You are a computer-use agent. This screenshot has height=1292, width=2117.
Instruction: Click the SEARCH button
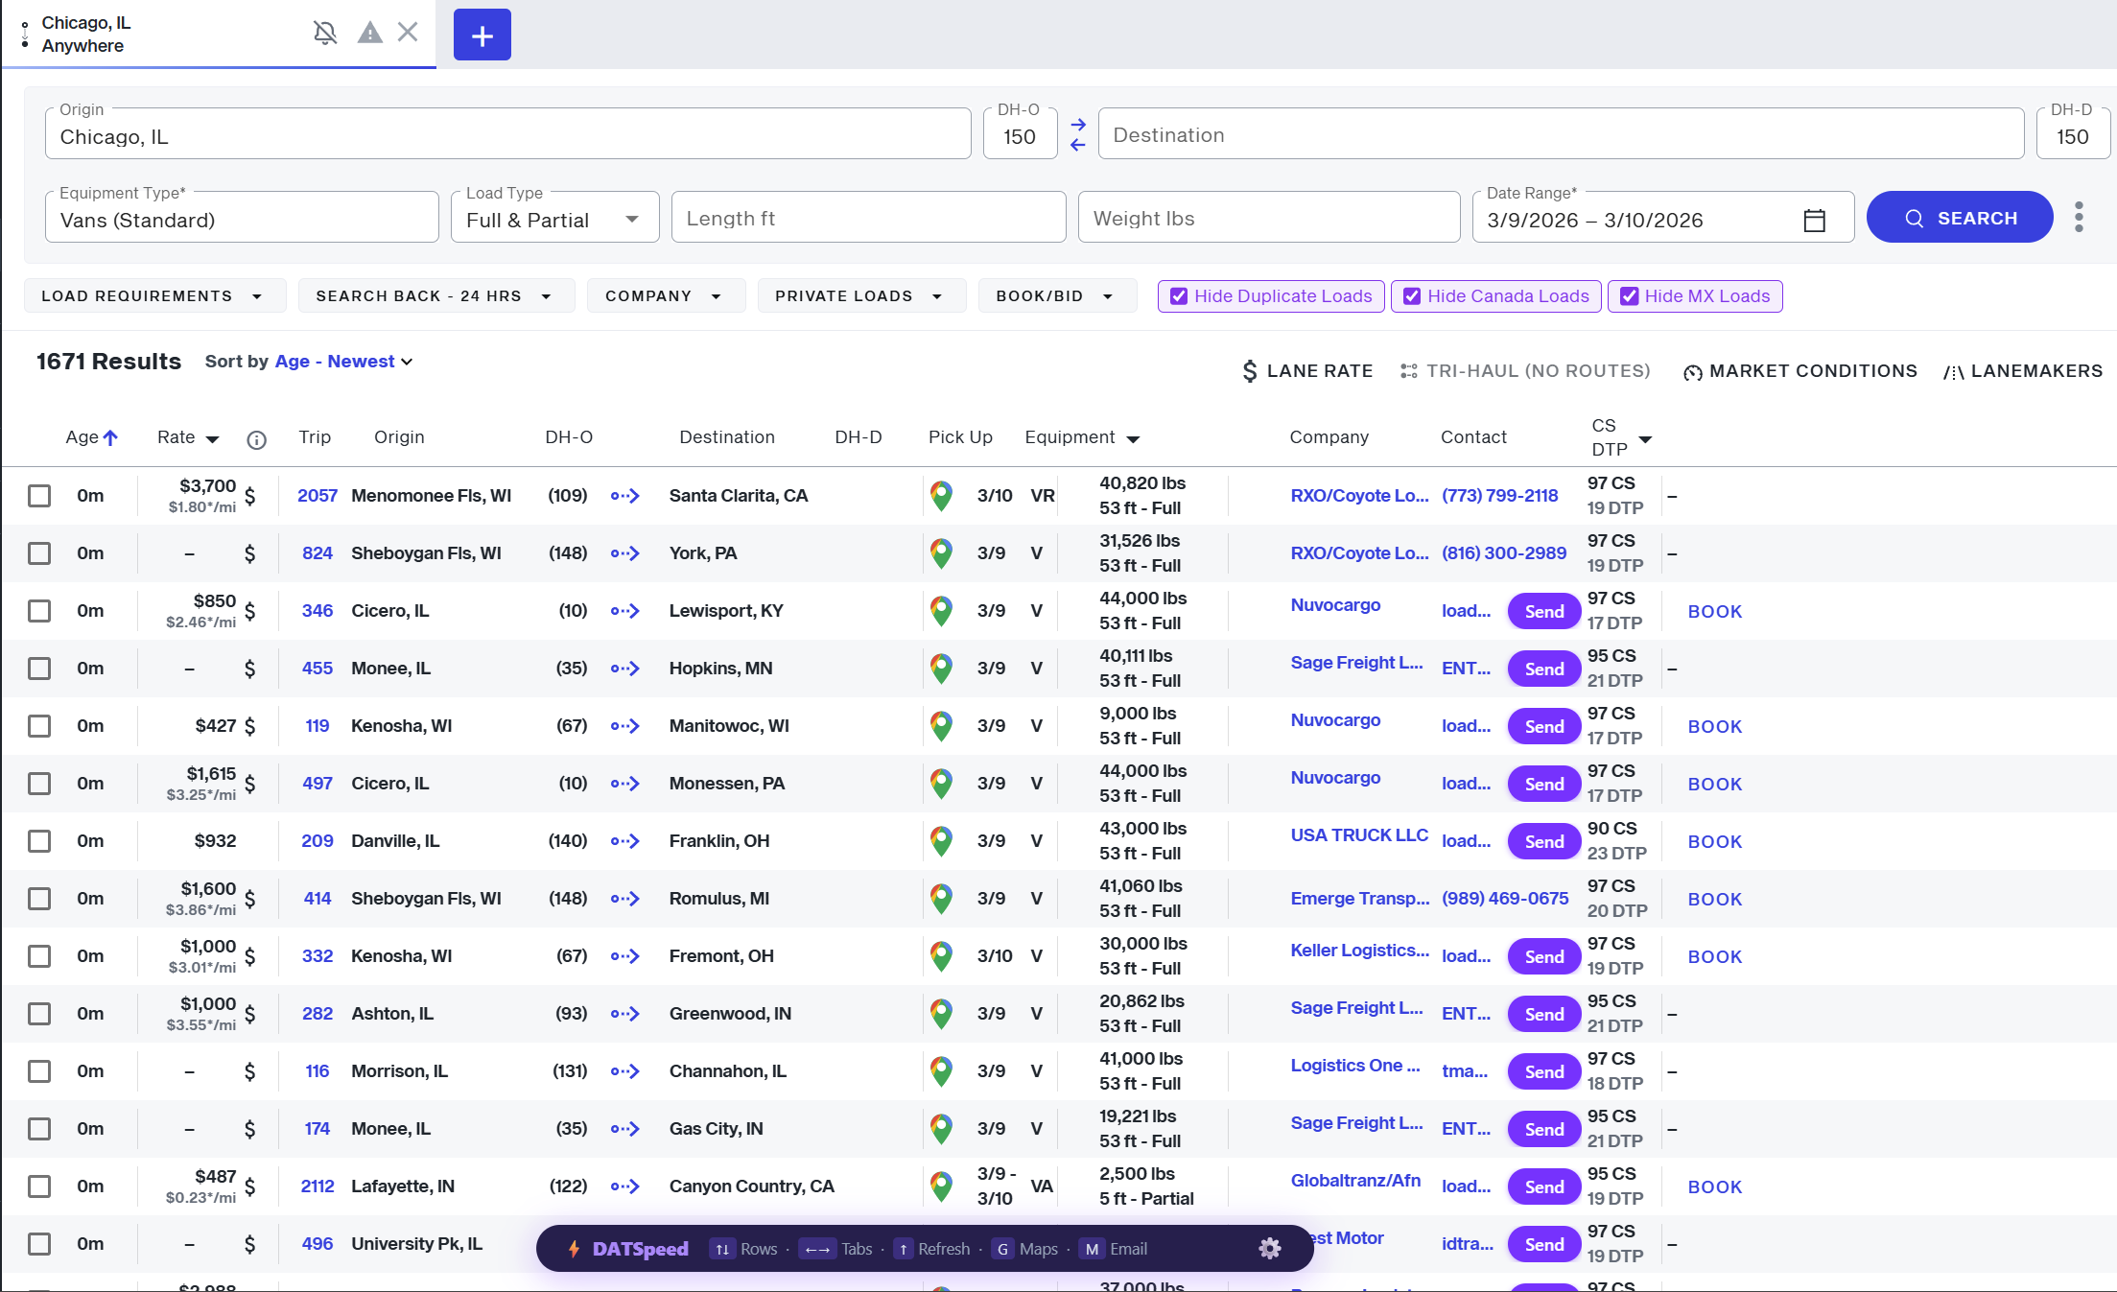(1960, 217)
